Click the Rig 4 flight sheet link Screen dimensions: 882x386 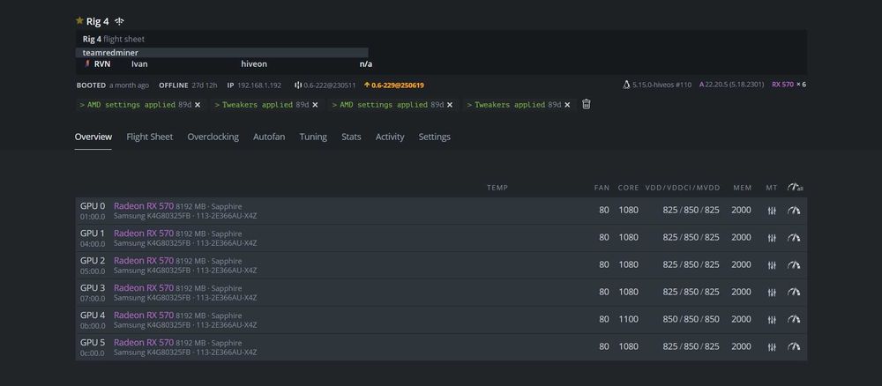click(x=113, y=39)
